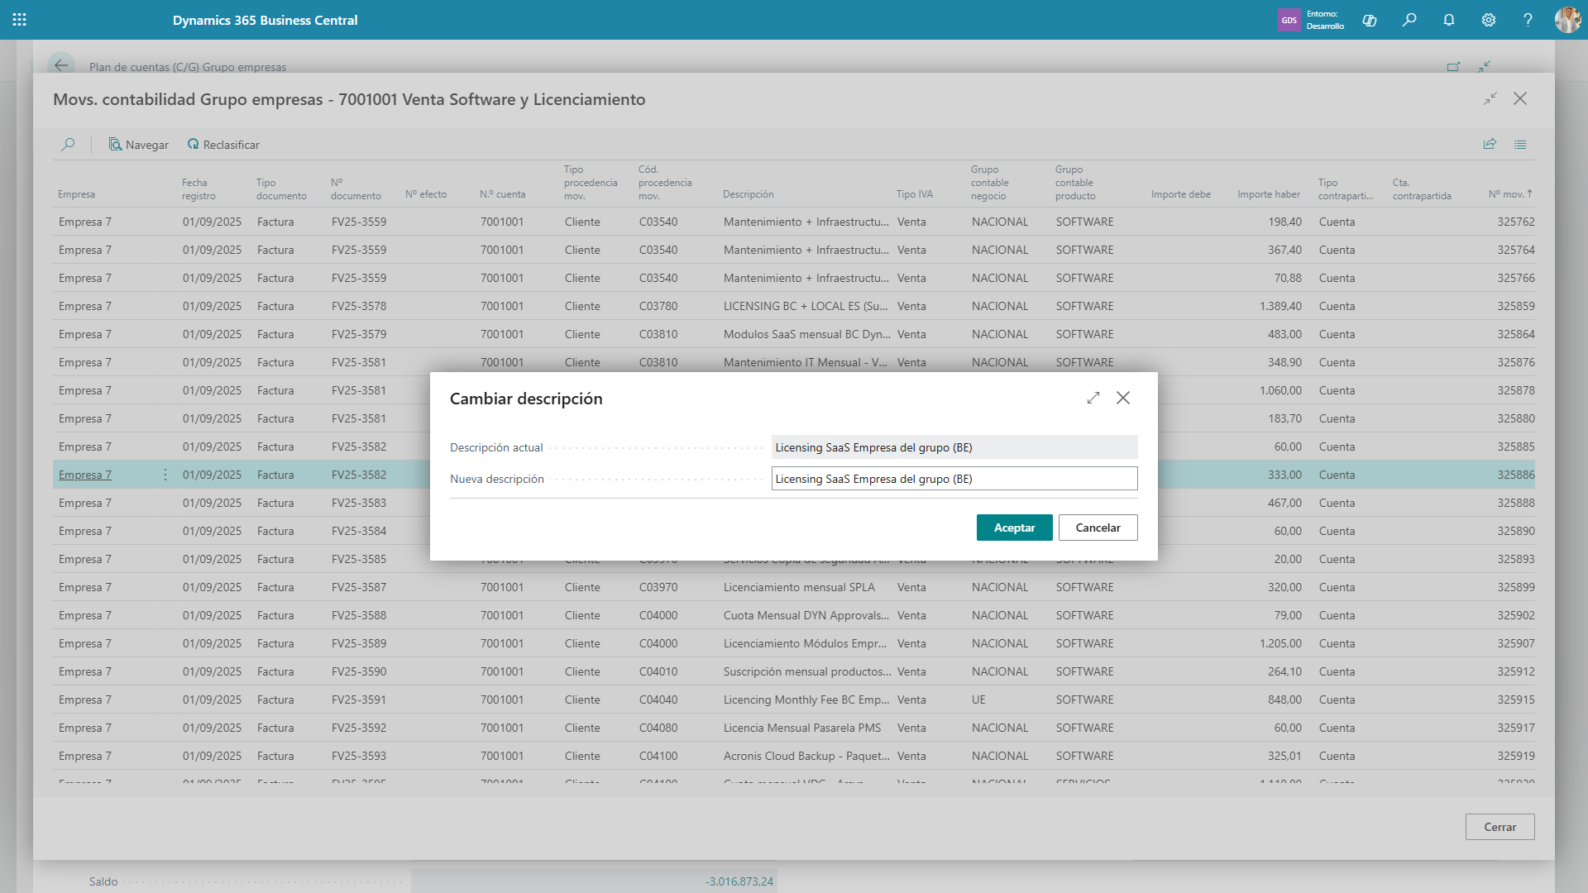Click the UE business group cell
The height and width of the screenshot is (893, 1588).
(x=978, y=700)
